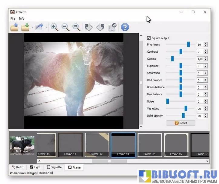
Task: Open the File menu
Action: pos(13,18)
